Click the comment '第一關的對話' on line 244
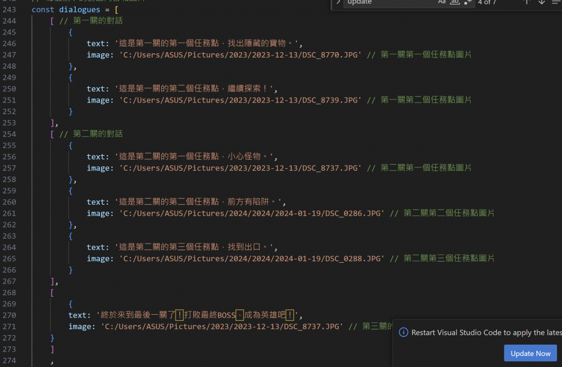 98,21
